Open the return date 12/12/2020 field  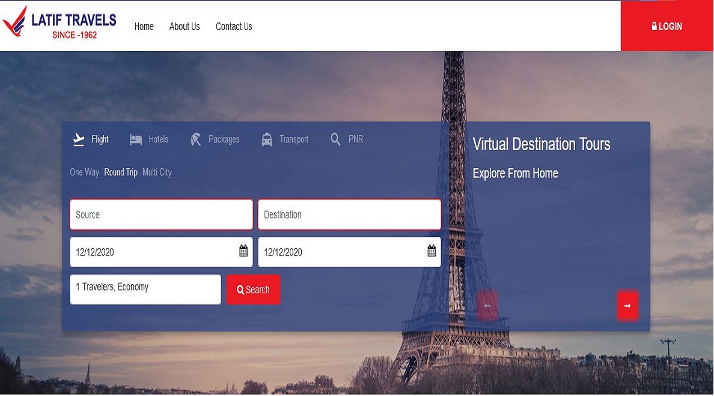click(x=340, y=252)
